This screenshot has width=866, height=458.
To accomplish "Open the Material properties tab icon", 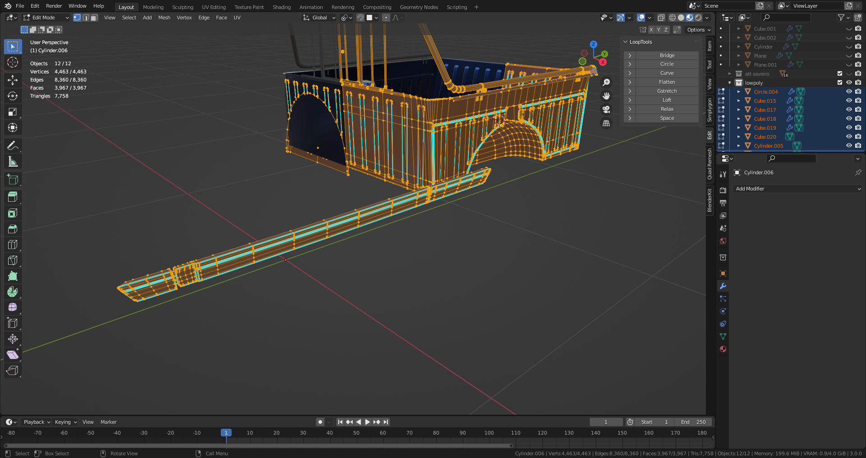I will click(723, 349).
